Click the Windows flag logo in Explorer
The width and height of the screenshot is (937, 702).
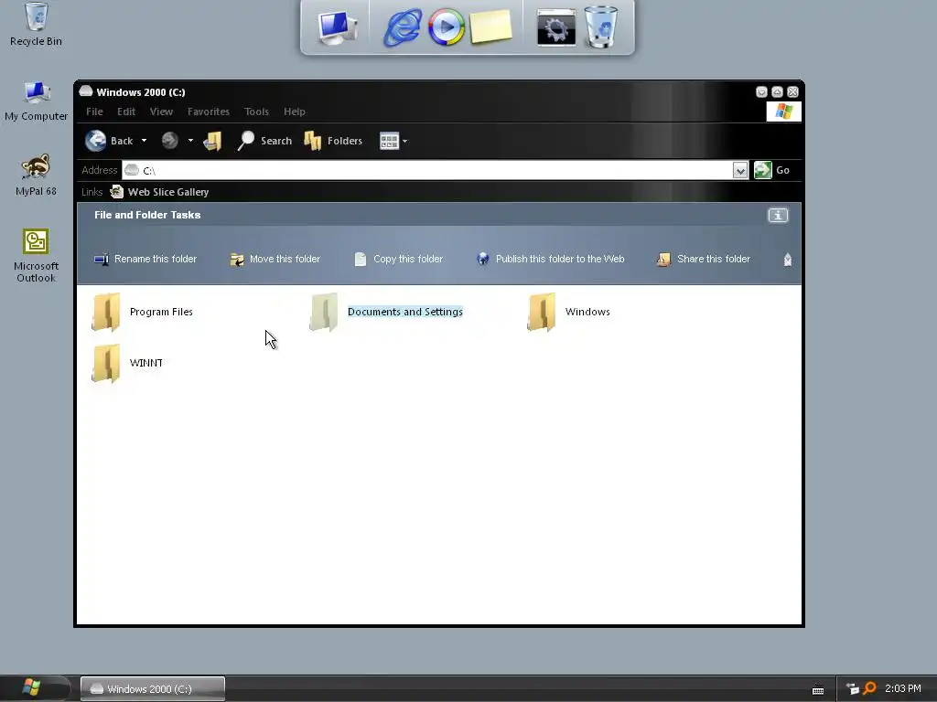coord(784,112)
